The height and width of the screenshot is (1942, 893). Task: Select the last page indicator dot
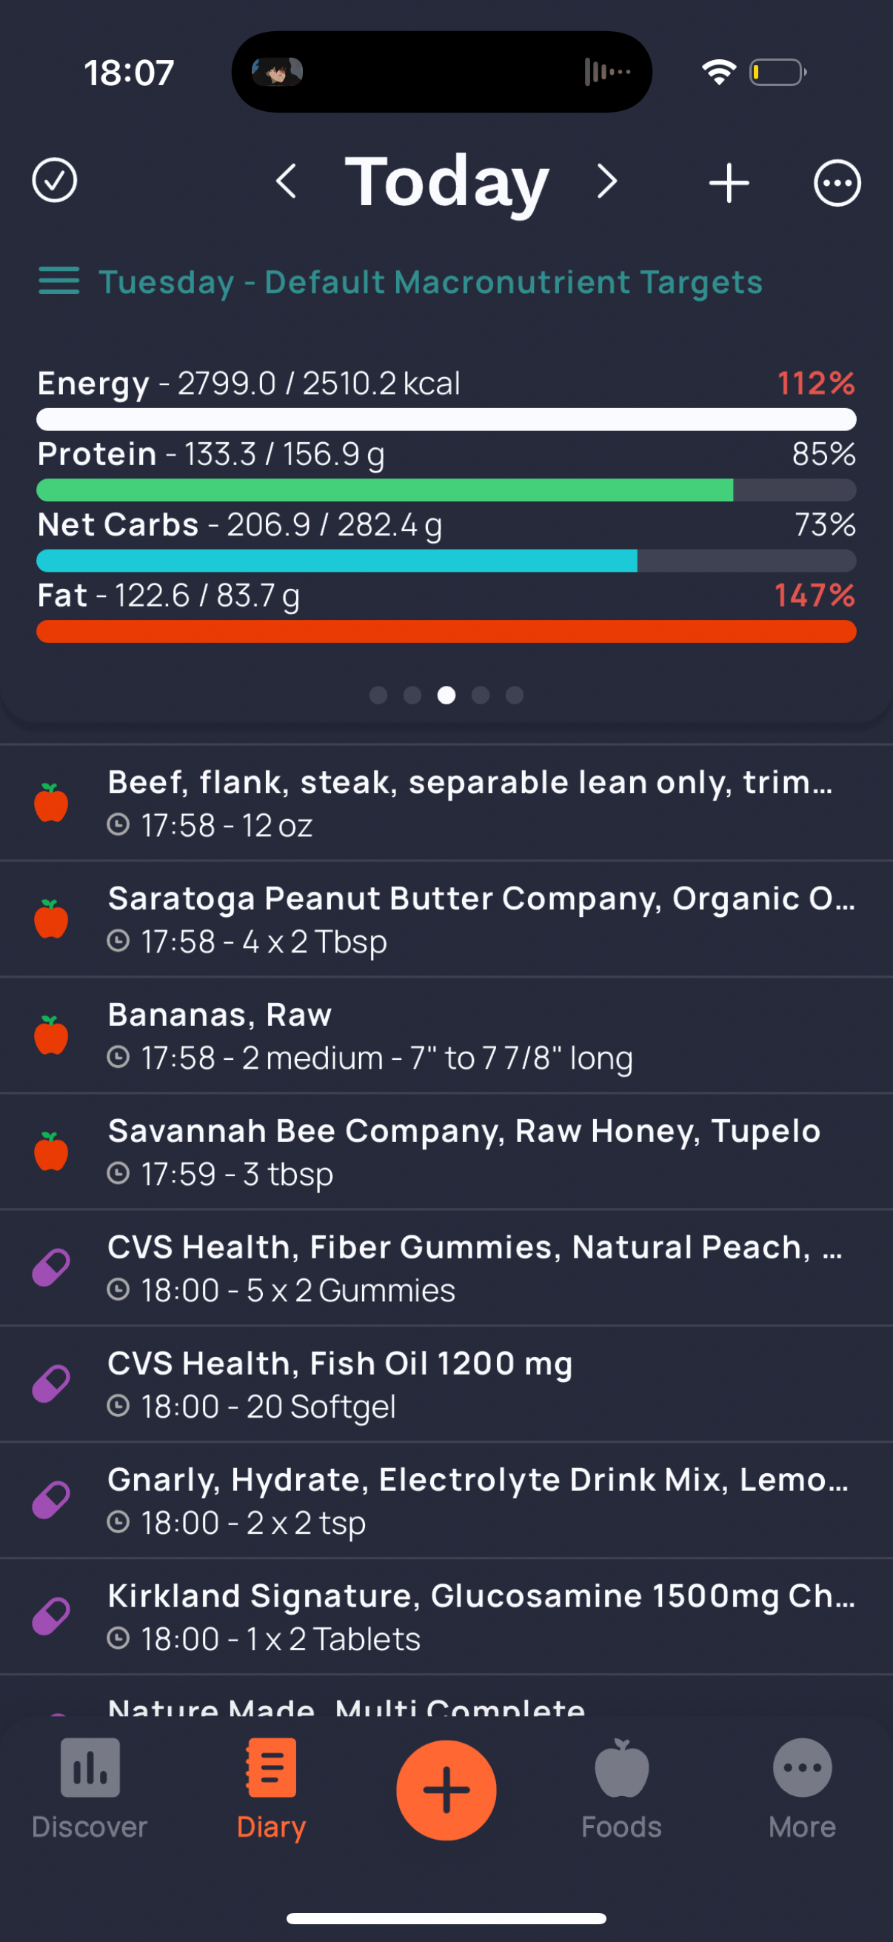tap(515, 695)
